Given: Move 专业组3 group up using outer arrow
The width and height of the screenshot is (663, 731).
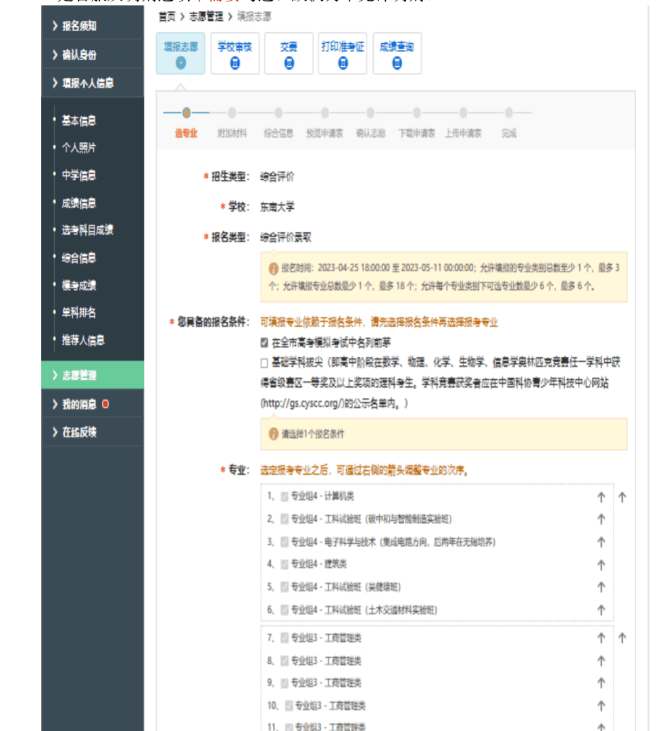Looking at the screenshot, I should pyautogui.click(x=622, y=638).
